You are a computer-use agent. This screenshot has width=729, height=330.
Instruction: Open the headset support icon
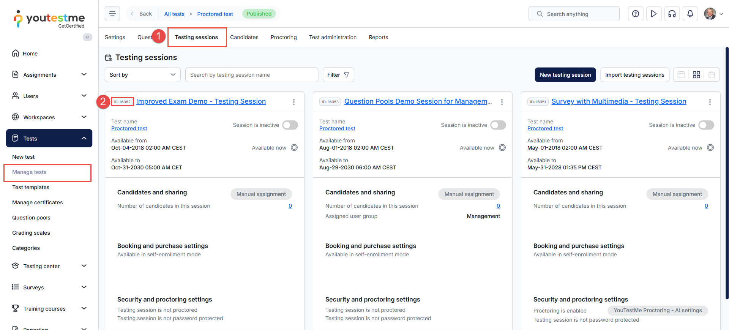pyautogui.click(x=672, y=14)
